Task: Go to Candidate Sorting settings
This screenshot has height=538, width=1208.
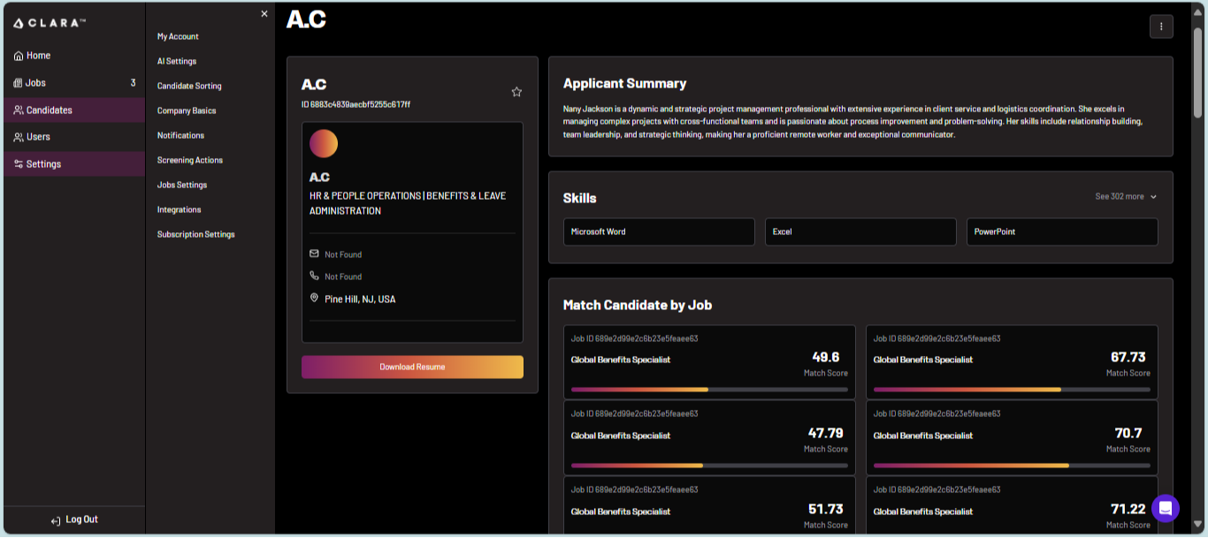Action: click(x=189, y=87)
